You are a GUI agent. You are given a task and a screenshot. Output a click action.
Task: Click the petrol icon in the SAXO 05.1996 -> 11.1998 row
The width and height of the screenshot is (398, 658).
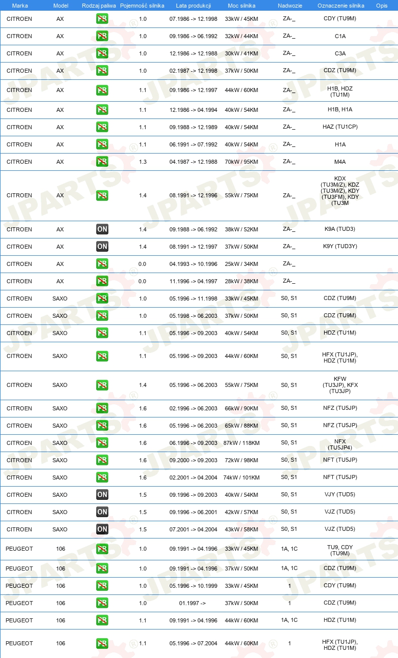point(102,298)
